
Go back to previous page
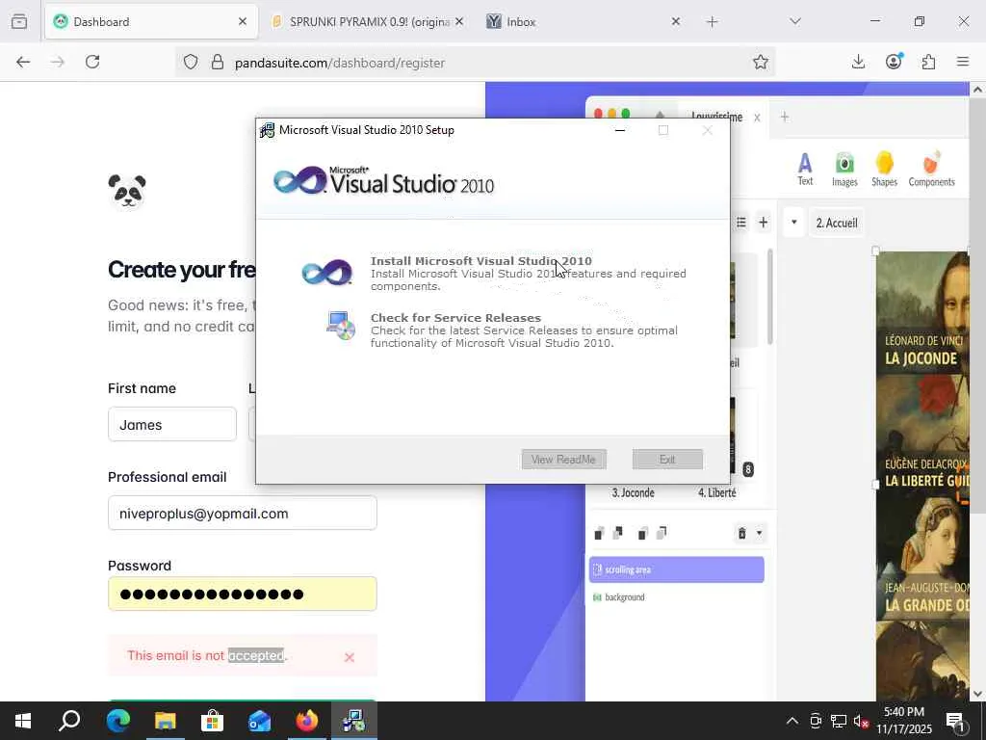coord(23,62)
